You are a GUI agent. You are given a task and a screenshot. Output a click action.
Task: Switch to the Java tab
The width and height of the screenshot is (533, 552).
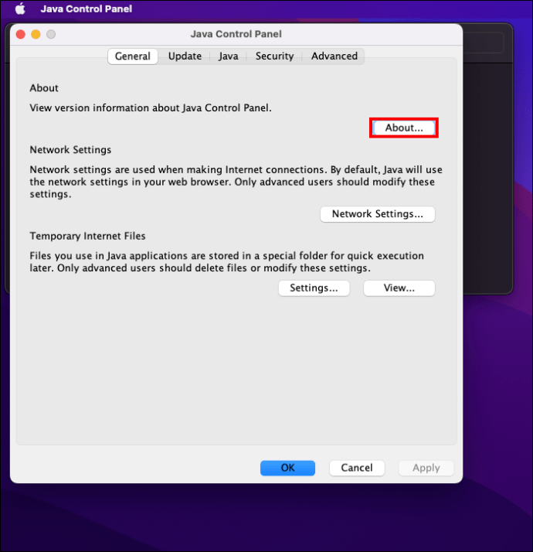[x=229, y=56]
